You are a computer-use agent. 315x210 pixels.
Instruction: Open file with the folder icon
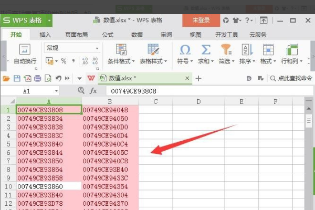click(x=6, y=78)
